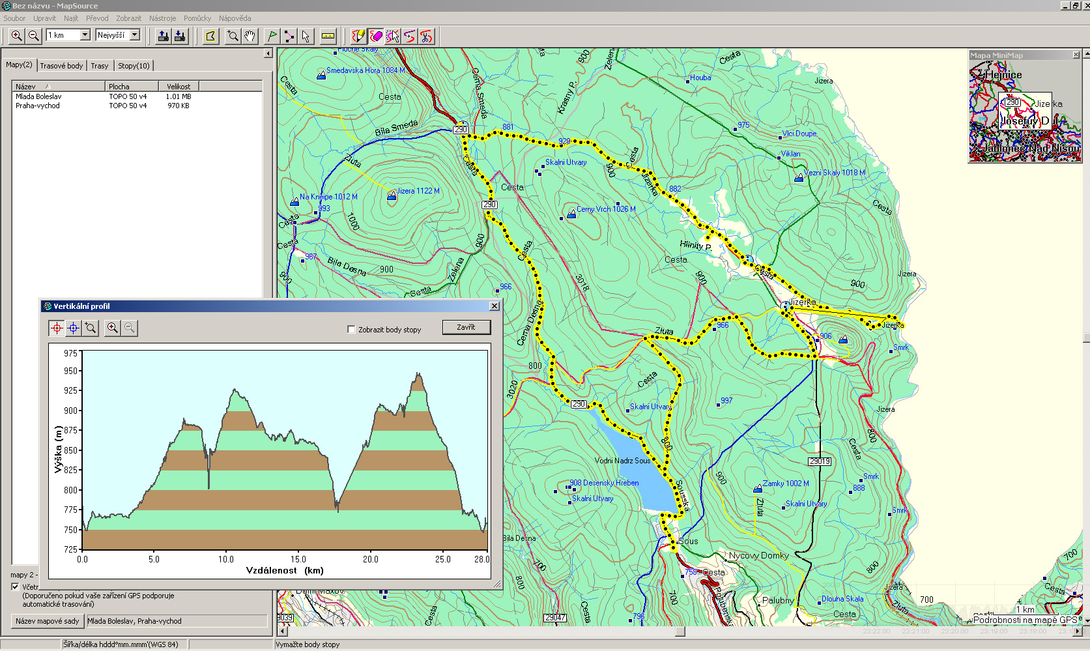This screenshot has height=651, width=1090.
Task: Sort list by Název column header
Action: [59, 86]
